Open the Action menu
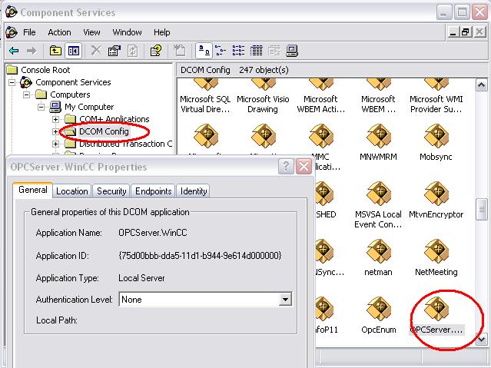The image size is (491, 368). click(x=59, y=32)
